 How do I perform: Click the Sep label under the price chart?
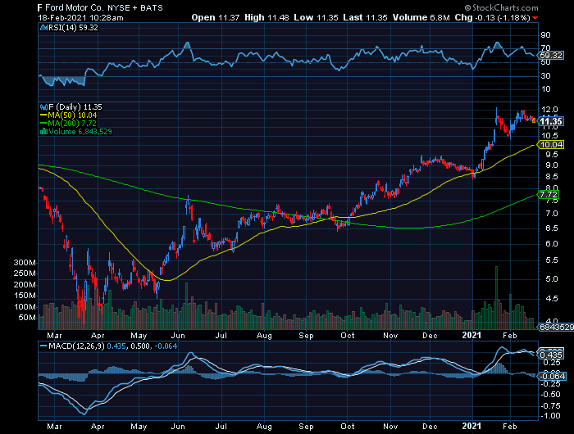306,335
